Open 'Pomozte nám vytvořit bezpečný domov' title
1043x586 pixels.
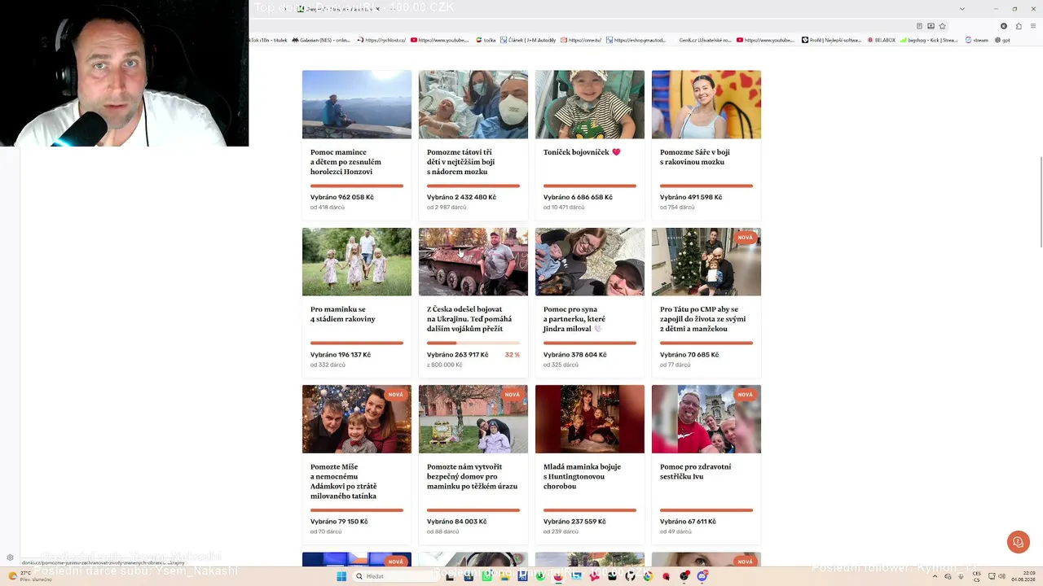pyautogui.click(x=472, y=476)
